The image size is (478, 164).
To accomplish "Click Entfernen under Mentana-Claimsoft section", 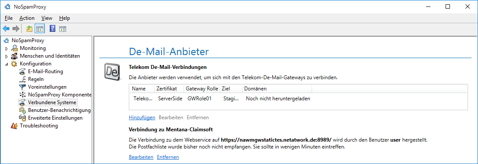I will coord(168,157).
